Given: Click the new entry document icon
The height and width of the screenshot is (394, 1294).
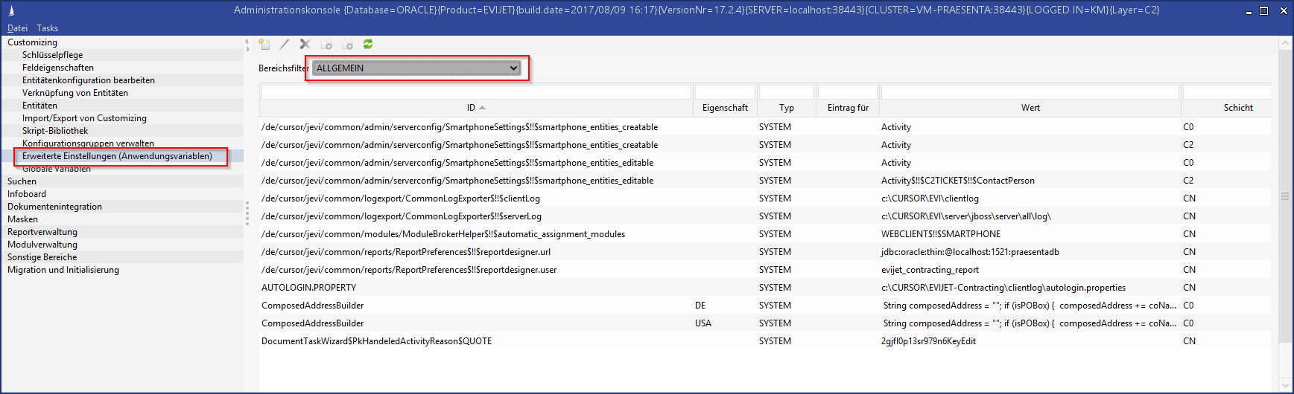Looking at the screenshot, I should (x=264, y=45).
